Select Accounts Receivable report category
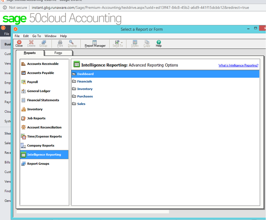 click(x=44, y=64)
